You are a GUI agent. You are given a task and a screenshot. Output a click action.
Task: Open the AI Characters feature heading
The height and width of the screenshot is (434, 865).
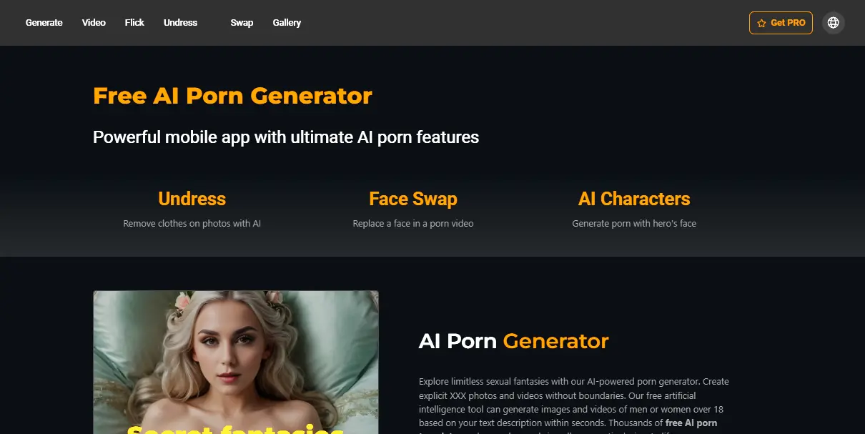pos(634,199)
